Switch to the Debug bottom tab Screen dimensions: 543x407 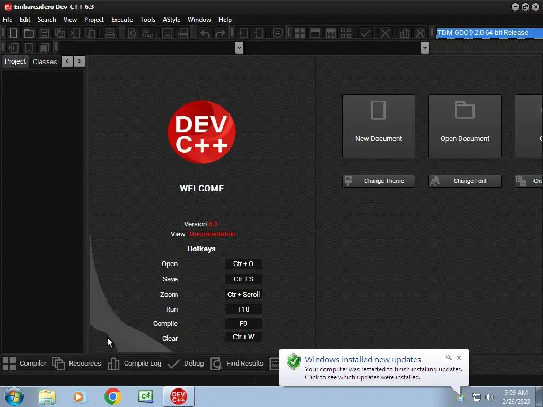186,364
